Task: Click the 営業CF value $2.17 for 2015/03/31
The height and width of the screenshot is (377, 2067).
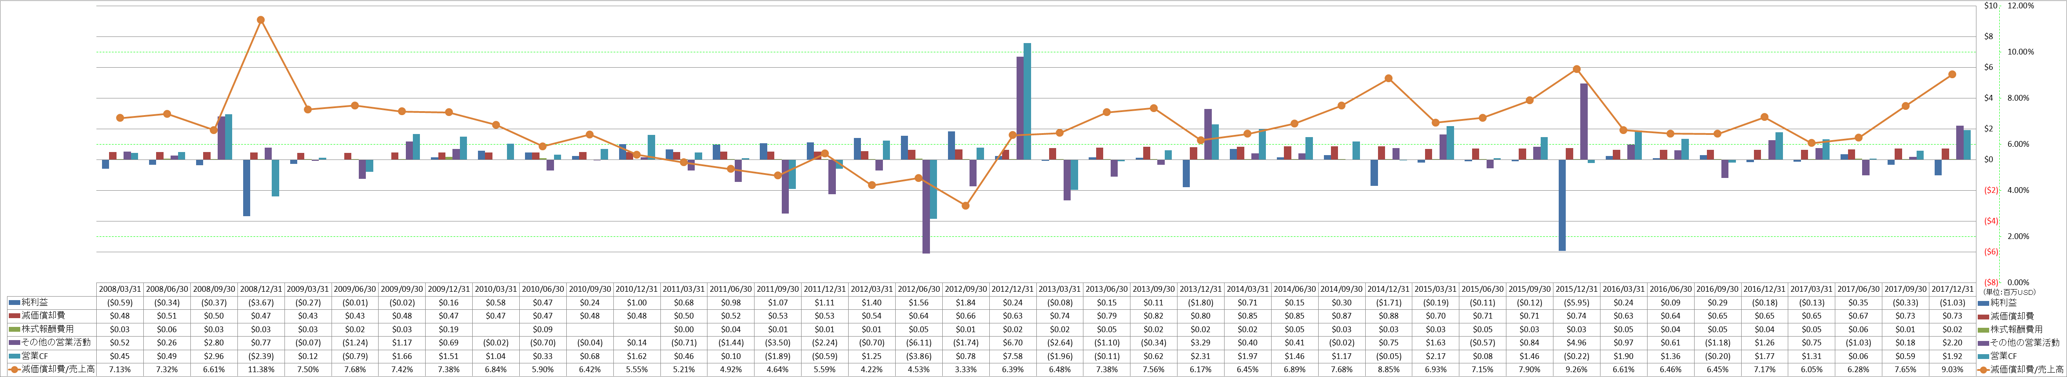Action: [x=1435, y=356]
